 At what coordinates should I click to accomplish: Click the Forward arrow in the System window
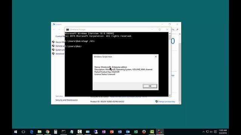pos(59,29)
